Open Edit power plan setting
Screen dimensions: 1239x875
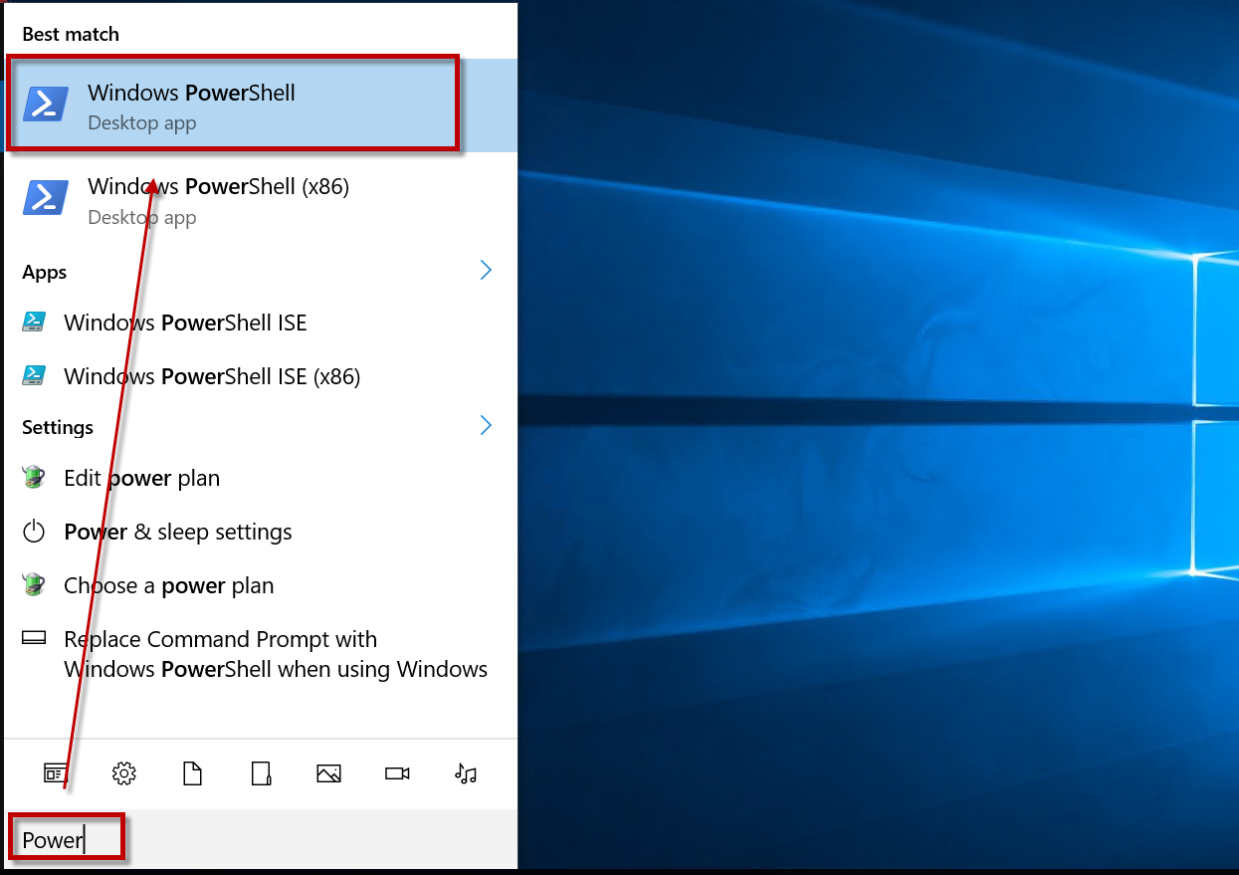pos(141,479)
